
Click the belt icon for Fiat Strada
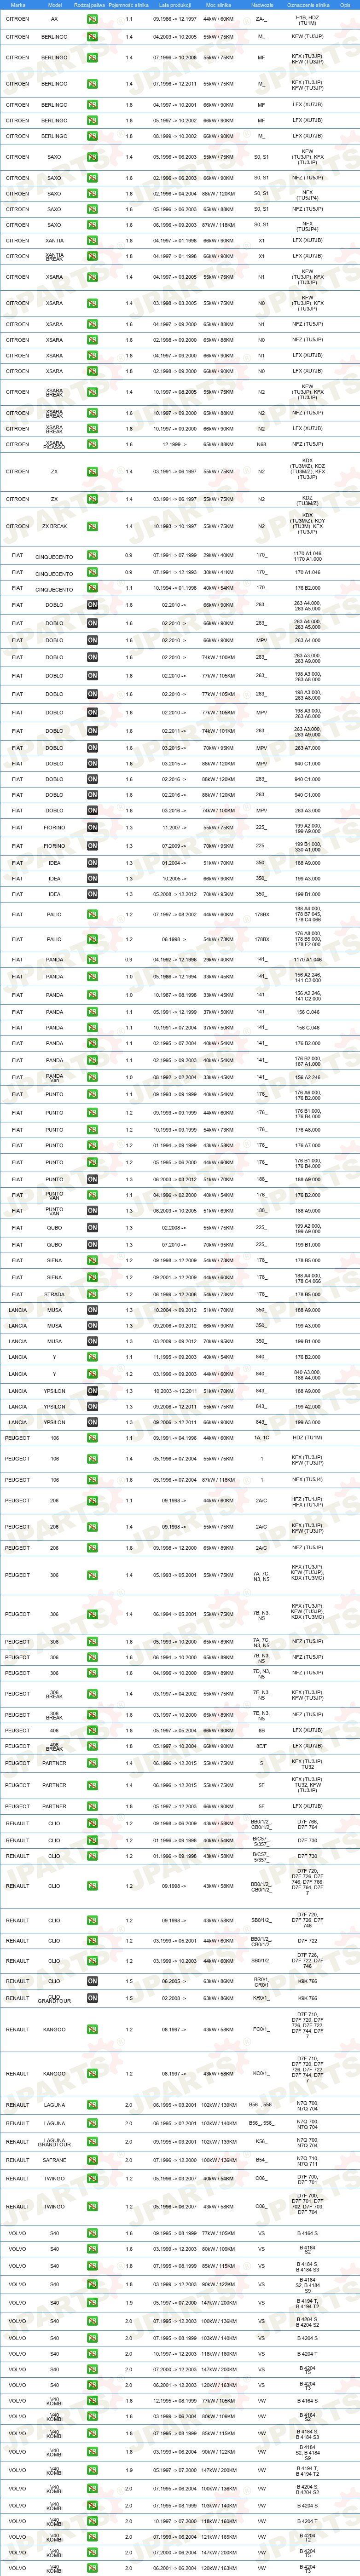click(x=92, y=1294)
